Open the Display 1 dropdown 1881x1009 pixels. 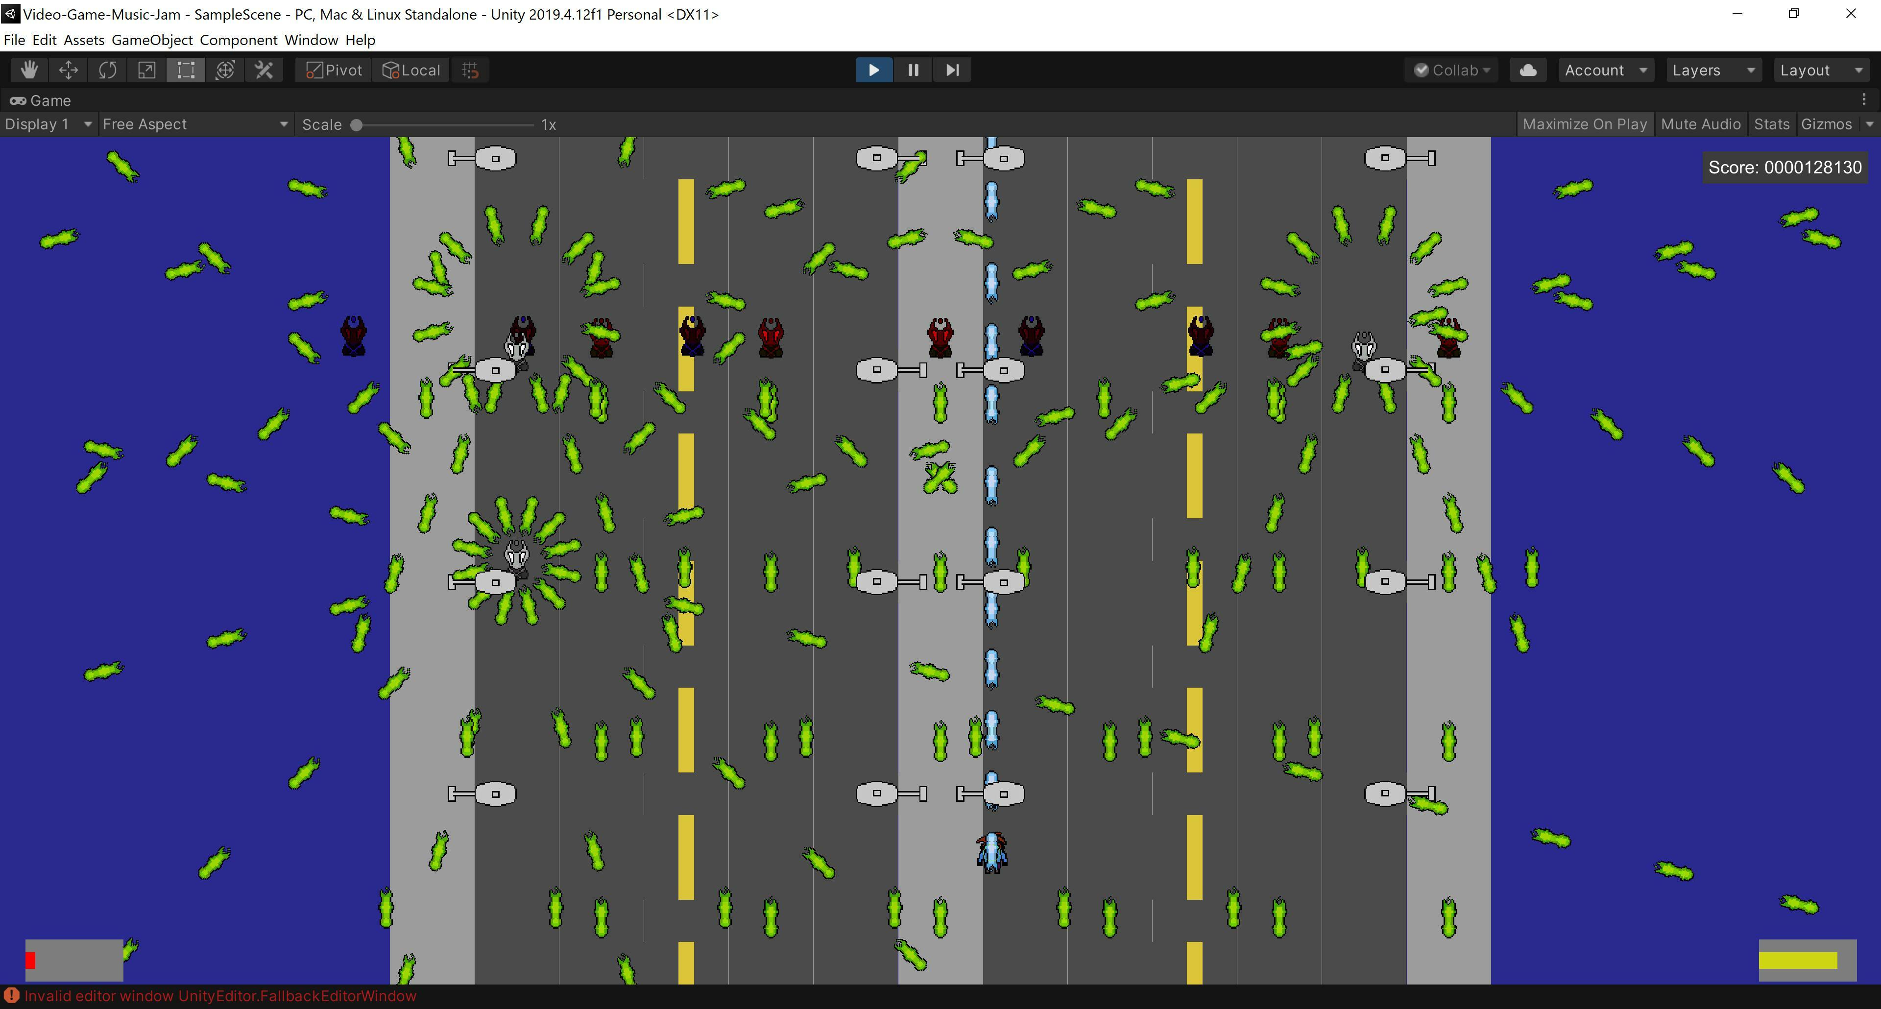47,123
